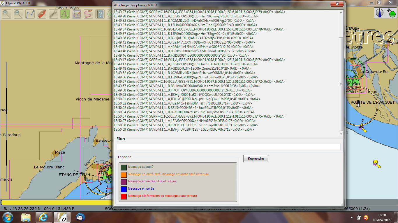The height and width of the screenshot is (223, 398).
Task: Toggle auto-follow own ship boat icon
Action: click(42, 14)
